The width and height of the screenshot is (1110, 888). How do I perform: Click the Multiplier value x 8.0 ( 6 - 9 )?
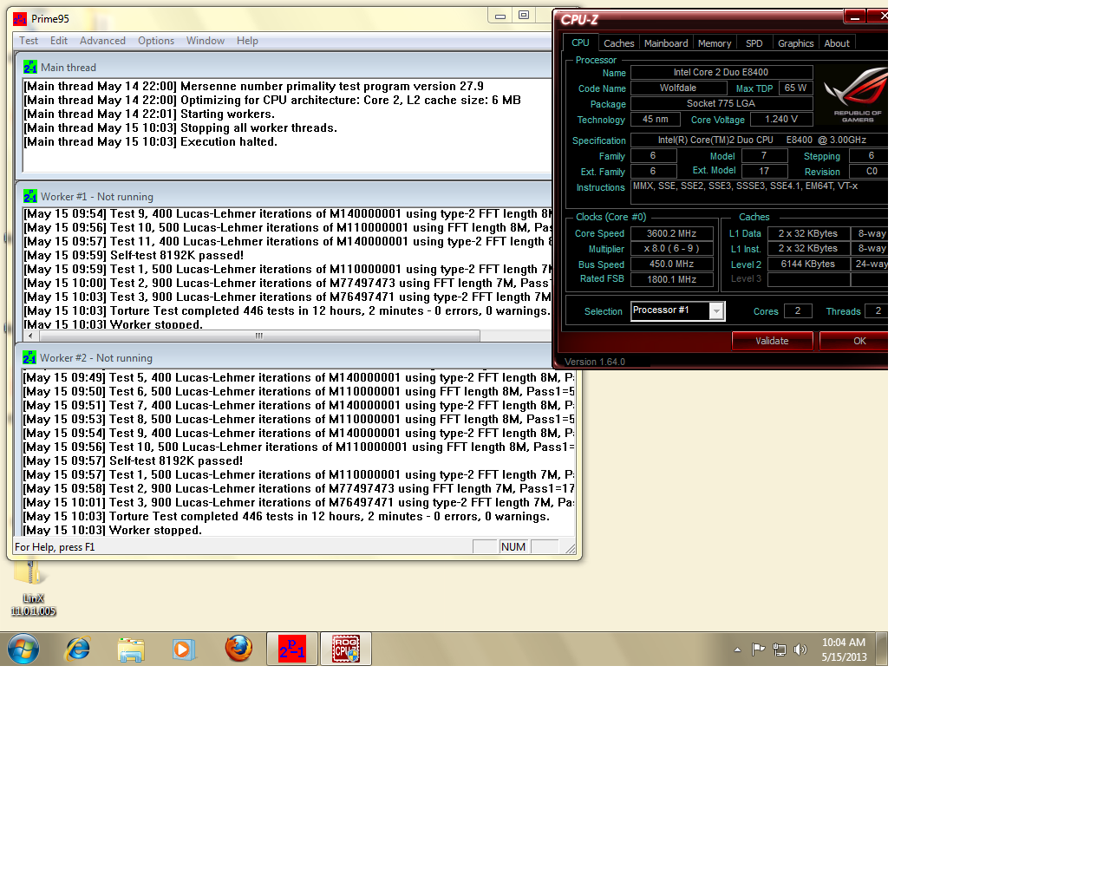click(672, 249)
